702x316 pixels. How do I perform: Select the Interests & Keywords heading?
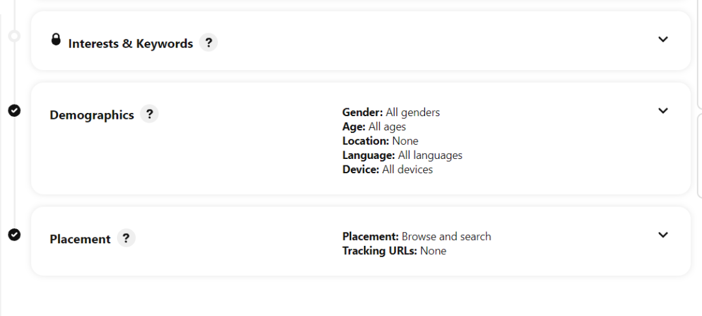(x=130, y=44)
